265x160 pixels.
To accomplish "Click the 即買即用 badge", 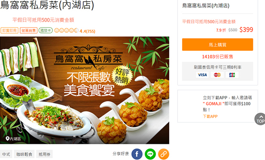I will (9, 30).
